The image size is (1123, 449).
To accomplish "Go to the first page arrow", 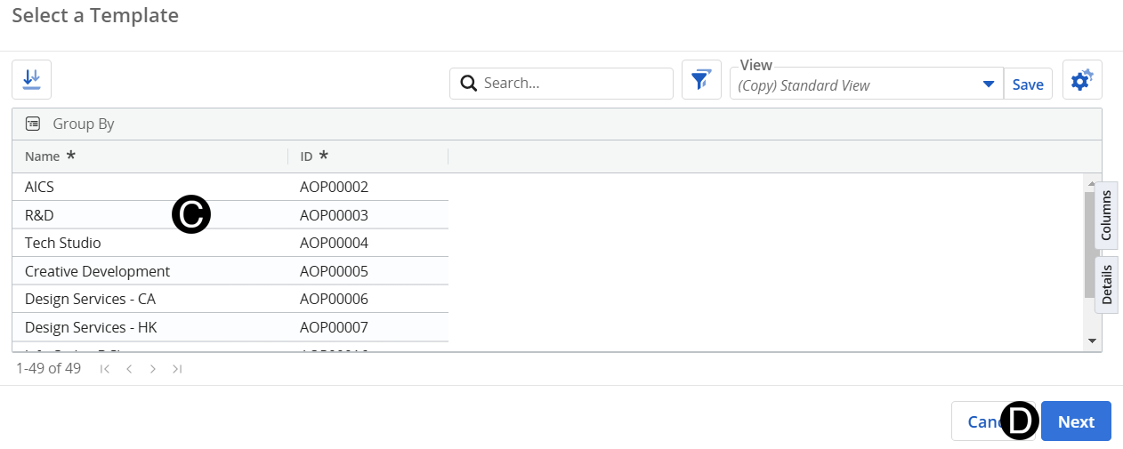I will (x=105, y=368).
